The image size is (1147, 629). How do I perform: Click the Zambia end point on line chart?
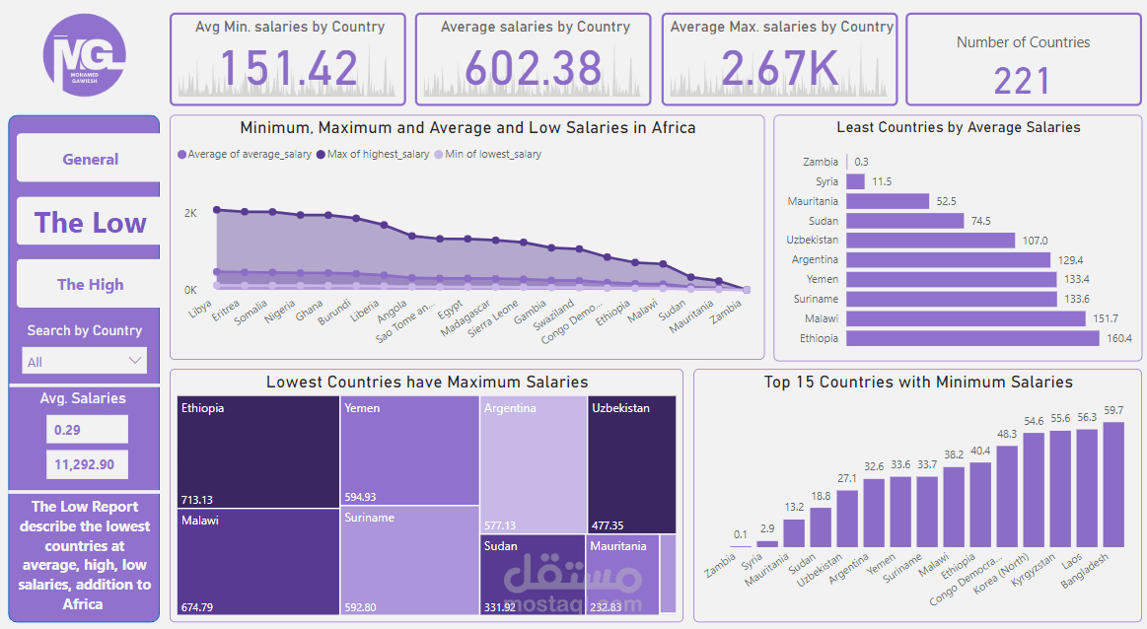[747, 290]
